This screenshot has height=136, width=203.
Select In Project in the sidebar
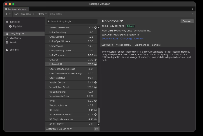24,22
